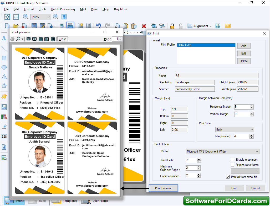Click the paste clipboard icon
270x206 pixels.
pos(134,26)
